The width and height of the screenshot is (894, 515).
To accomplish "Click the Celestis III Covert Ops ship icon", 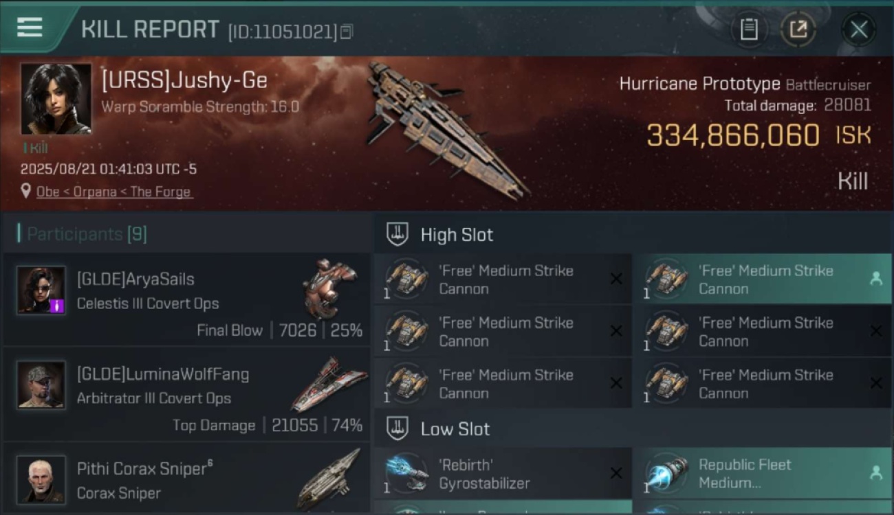I will coord(330,288).
